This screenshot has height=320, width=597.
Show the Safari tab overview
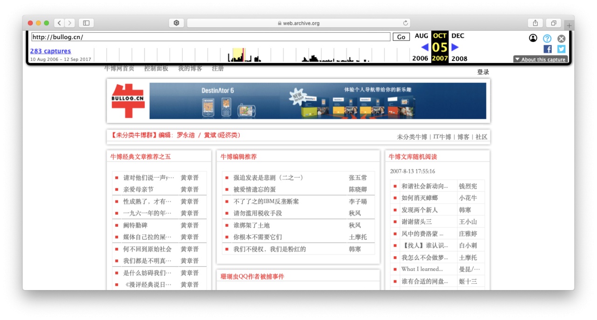point(554,23)
